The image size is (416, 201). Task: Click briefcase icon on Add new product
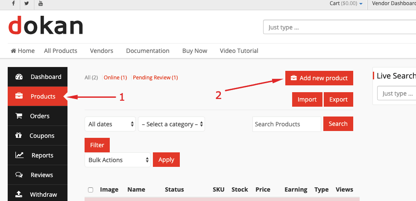pos(294,78)
